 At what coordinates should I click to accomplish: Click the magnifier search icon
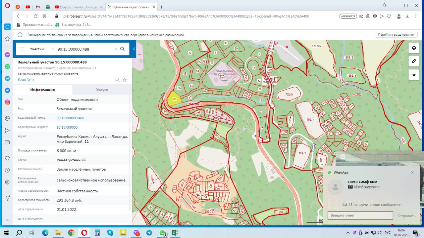[x=122, y=49]
